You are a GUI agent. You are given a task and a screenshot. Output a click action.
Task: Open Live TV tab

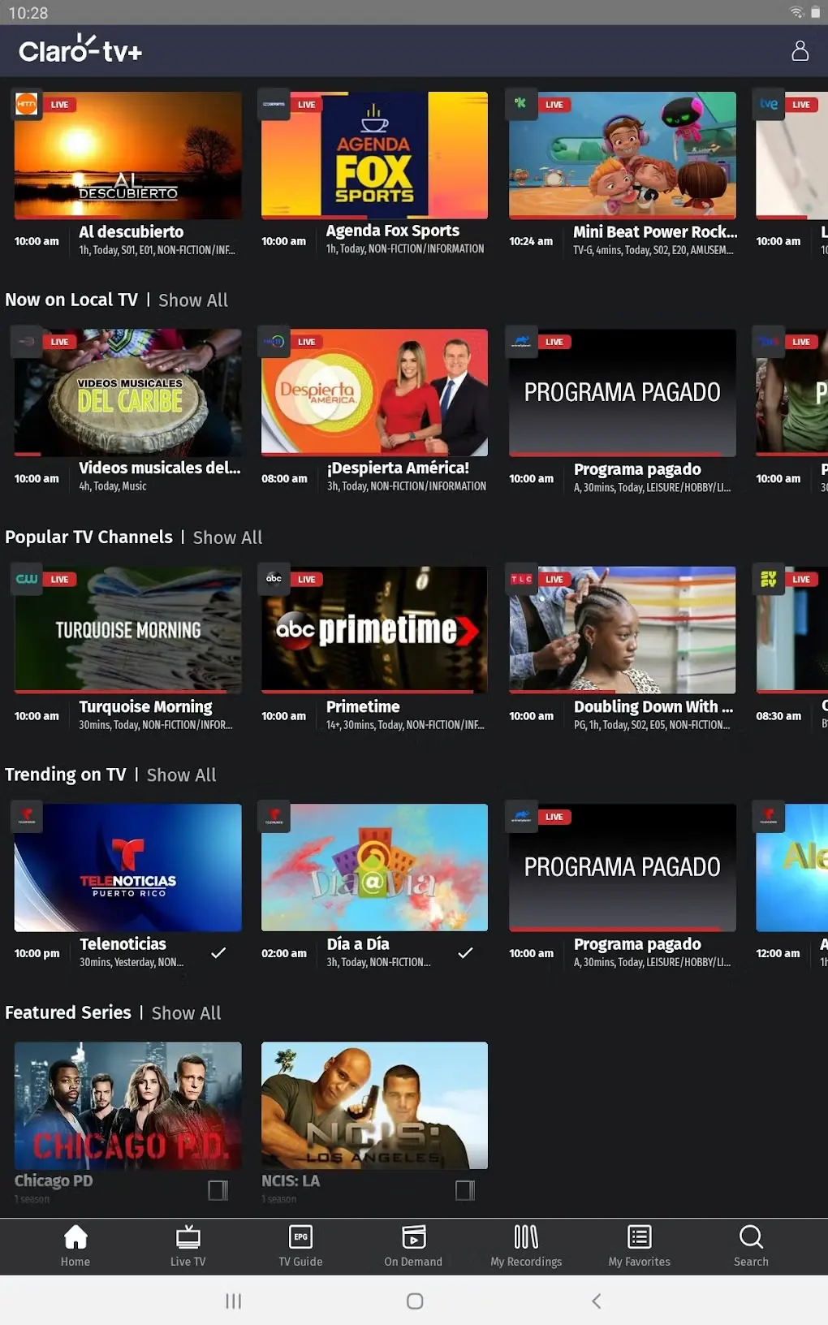point(188,1245)
